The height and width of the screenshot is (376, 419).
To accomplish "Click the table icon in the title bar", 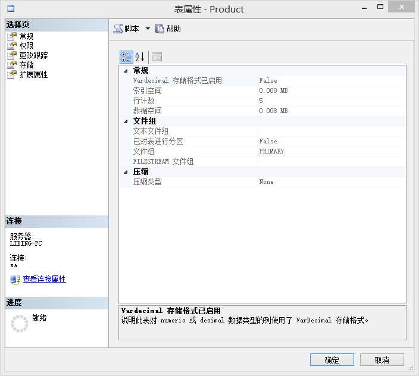I will [x=11, y=9].
